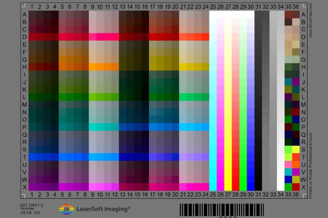The image size is (328, 218).
Task: Select the ISO 12641-2 label
Action: tap(31, 205)
